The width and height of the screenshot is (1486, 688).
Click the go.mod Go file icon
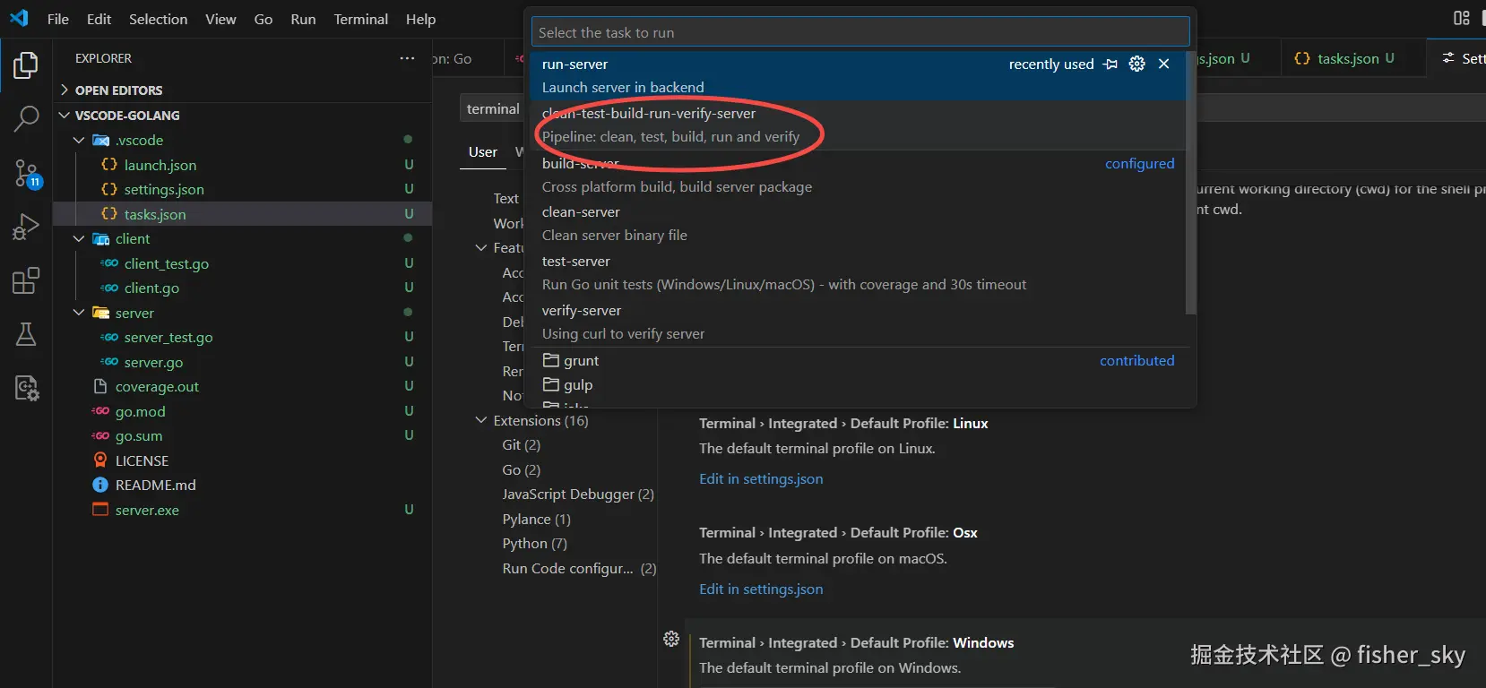100,411
